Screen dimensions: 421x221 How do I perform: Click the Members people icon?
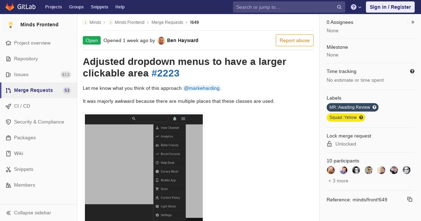point(8,185)
